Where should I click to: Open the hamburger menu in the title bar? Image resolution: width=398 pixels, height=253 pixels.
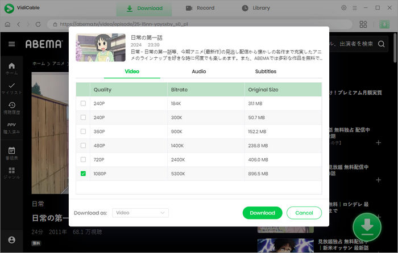tap(355, 8)
